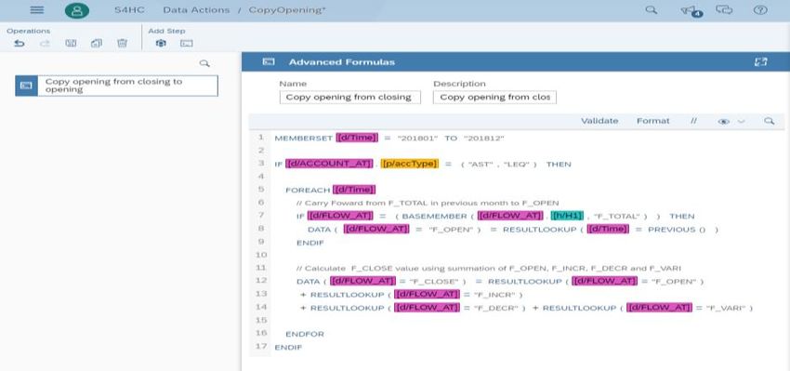Duplicate the selected step
Image resolution: width=790 pixels, height=371 pixels.
click(97, 44)
